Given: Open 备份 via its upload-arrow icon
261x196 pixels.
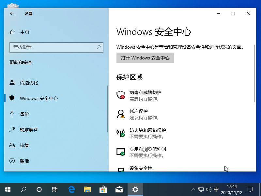Looking at the screenshot, I should tap(12, 114).
